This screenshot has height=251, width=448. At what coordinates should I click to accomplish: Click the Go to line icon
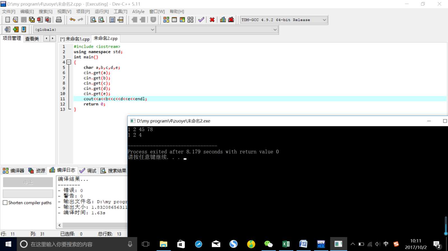[x=120, y=20]
